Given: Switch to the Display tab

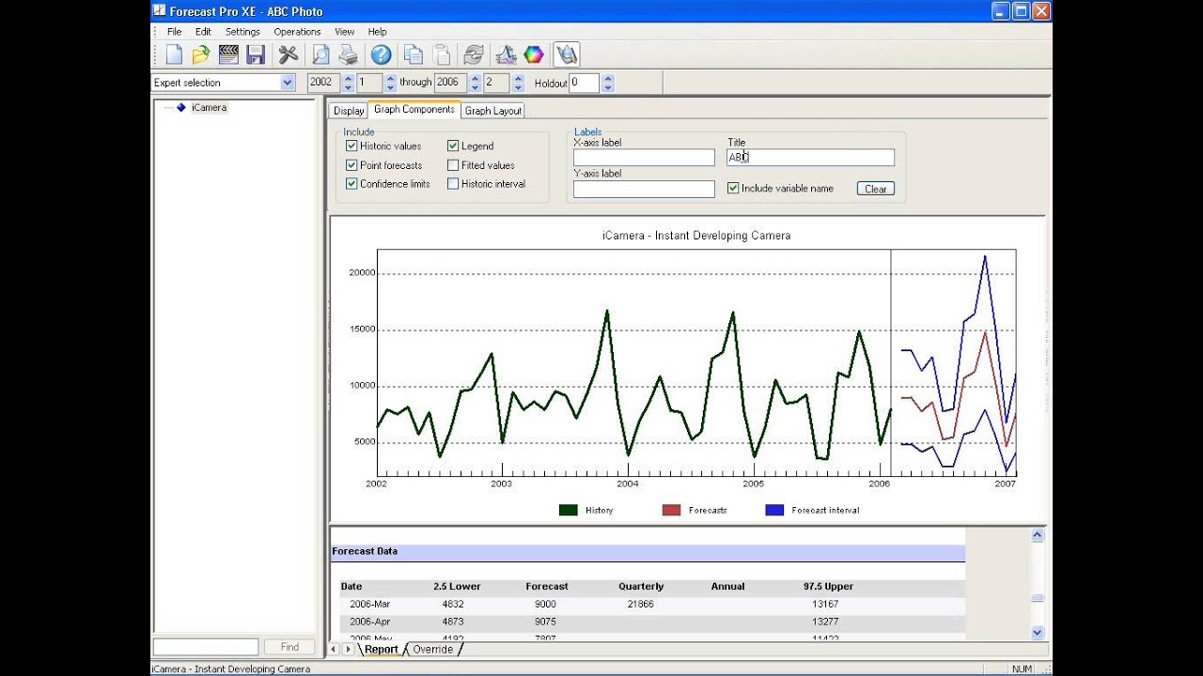Looking at the screenshot, I should [349, 111].
